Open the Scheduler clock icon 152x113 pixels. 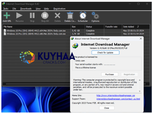tap(83, 15)
